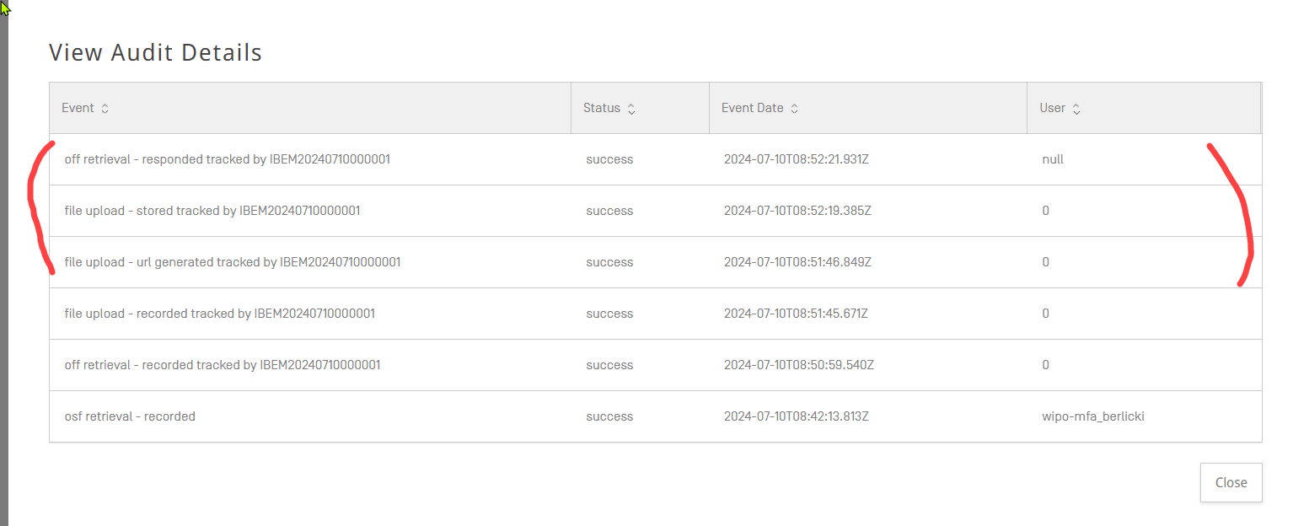
Task: Click the 2024-07-10T08:52:21.931Z event date
Action: point(796,159)
